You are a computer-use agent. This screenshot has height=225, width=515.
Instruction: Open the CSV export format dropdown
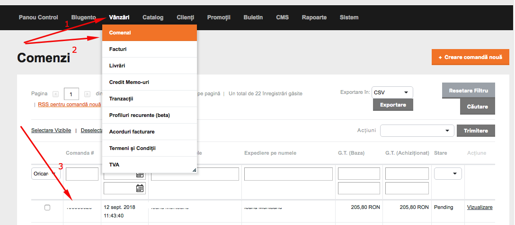pyautogui.click(x=392, y=92)
